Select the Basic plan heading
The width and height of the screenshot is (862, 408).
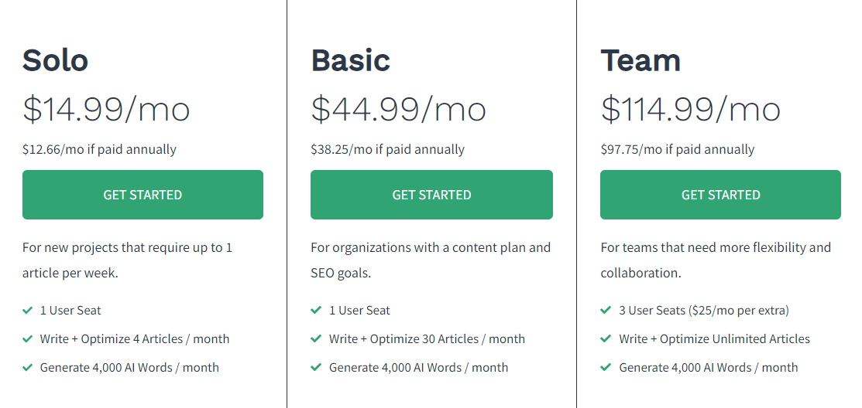[350, 60]
